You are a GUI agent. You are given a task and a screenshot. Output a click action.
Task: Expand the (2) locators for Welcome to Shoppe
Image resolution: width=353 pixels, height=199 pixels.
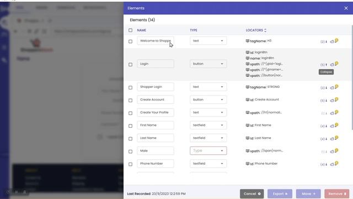point(324,42)
